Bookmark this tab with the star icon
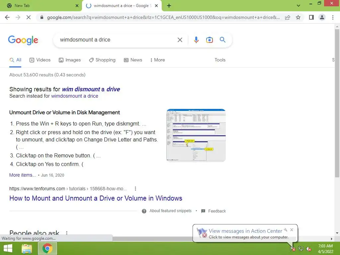 298,17
